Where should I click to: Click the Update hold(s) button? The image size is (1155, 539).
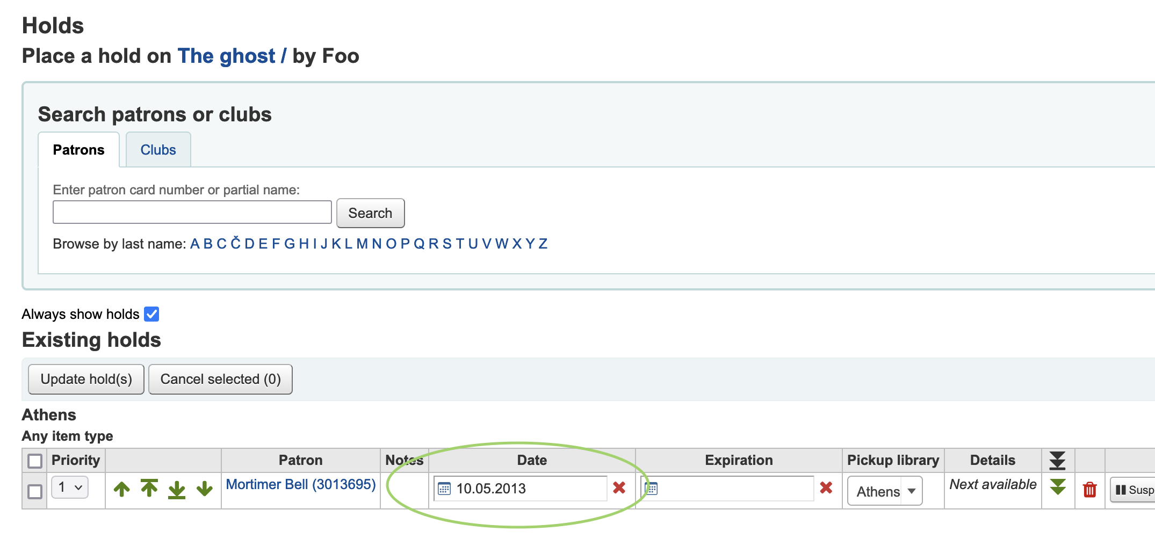click(86, 380)
